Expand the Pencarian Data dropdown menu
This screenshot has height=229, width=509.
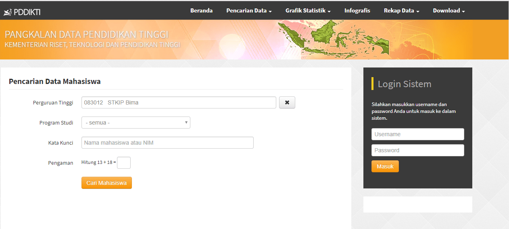point(249,10)
